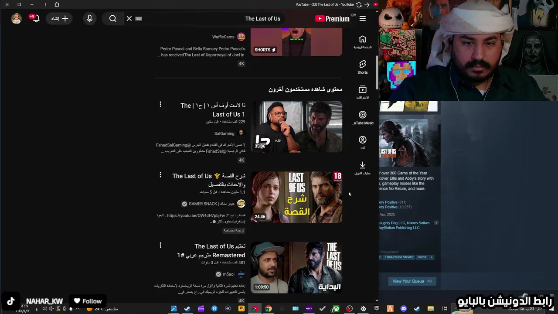Click the Follow button on TikTok overlay

pyautogui.click(x=88, y=301)
